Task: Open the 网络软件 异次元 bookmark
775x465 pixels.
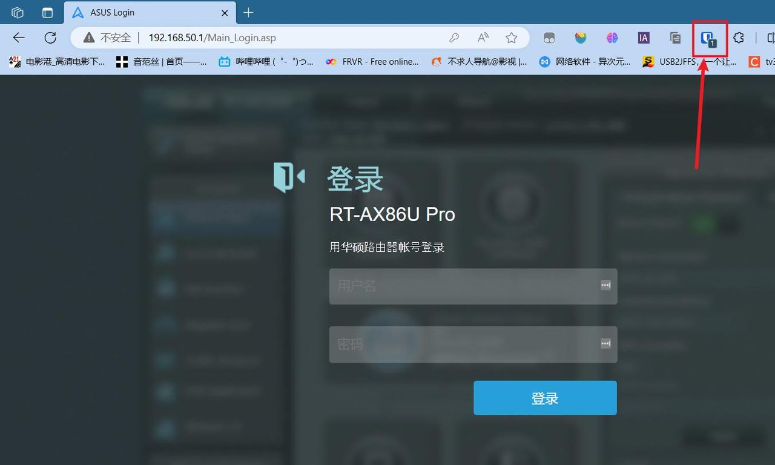Action: tap(585, 61)
